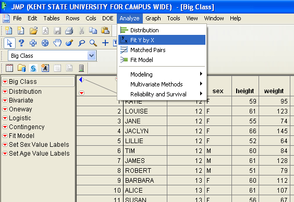
Task: Click the grayed layout document icon
Action: (69, 68)
